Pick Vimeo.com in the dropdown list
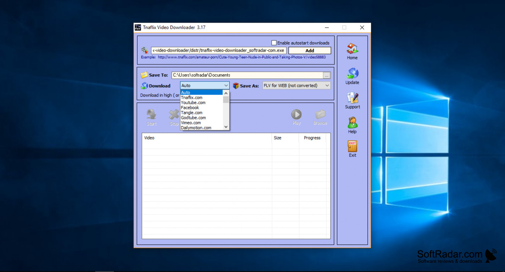This screenshot has width=505, height=272. click(202, 123)
